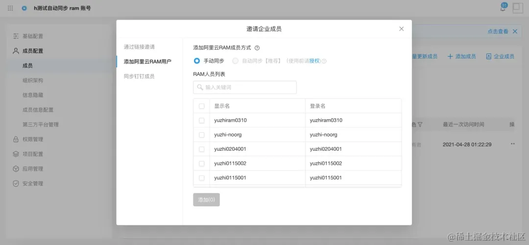The height and width of the screenshot is (245, 529).
Task: Click the 项目配置 layers icon
Action: coord(16,154)
